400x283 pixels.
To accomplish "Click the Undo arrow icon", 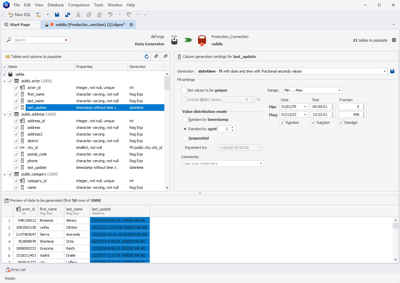I will coord(110,15).
